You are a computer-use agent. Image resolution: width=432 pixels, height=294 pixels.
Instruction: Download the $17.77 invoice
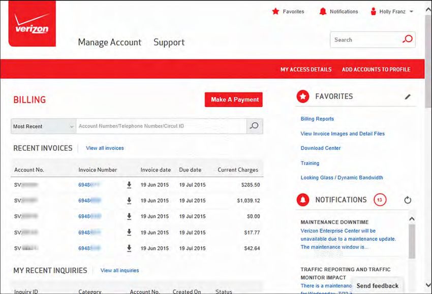(129, 233)
